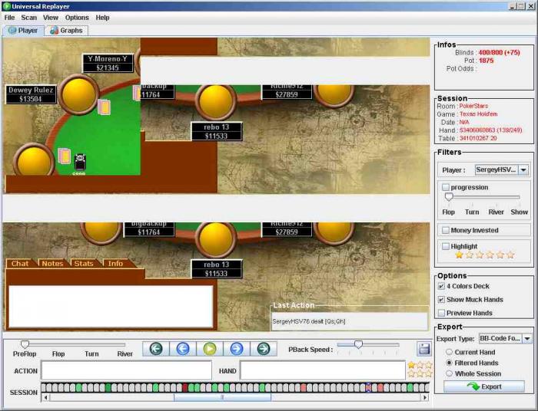Click the dark red hand marker in session bar
Viewport: 538px width, 411px height.
(x=185, y=388)
